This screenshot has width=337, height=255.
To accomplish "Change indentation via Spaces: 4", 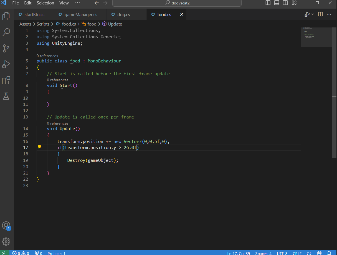I will (x=263, y=253).
